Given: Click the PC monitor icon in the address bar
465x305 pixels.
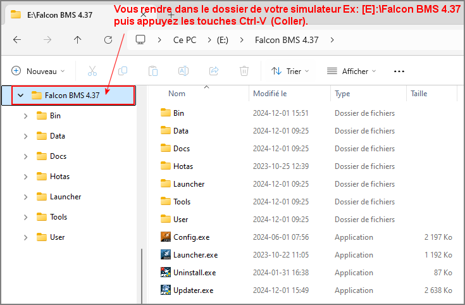Looking at the screenshot, I should coord(140,39).
